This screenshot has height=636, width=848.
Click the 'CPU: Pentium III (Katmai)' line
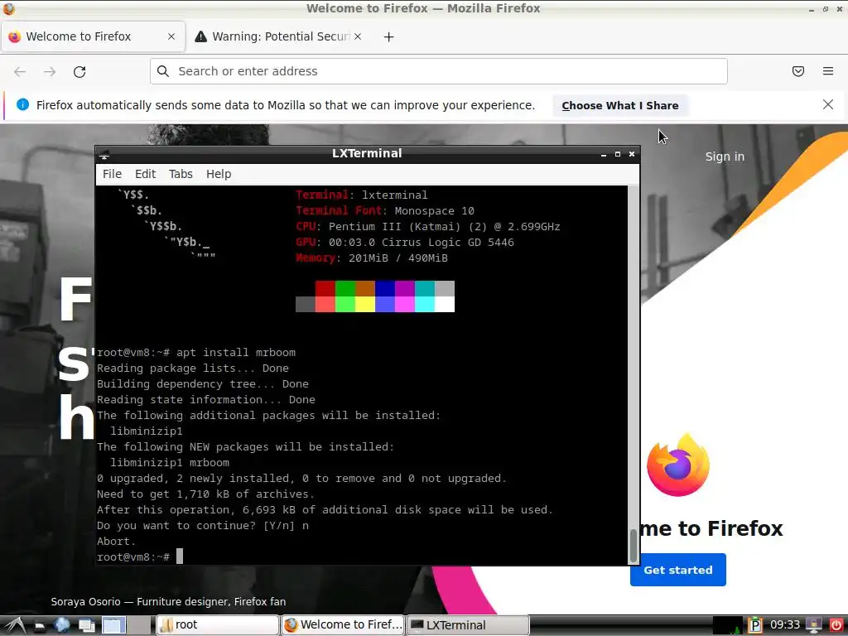pos(428,226)
